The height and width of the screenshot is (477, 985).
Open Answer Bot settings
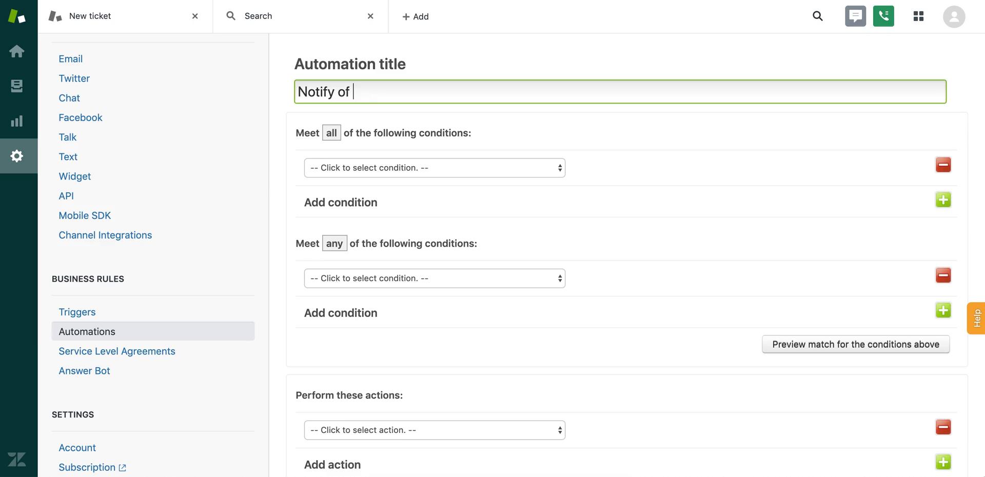coord(84,371)
